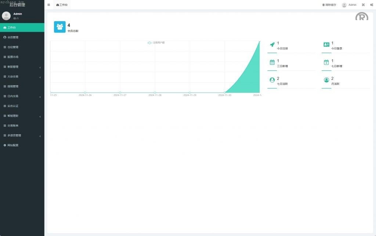Open 会员管理 in the sidebar
Screen dimensions: 376x236
click(x=13, y=37)
